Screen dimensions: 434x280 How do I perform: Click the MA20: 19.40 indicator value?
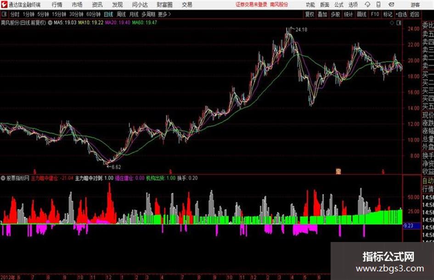pyautogui.click(x=118, y=23)
